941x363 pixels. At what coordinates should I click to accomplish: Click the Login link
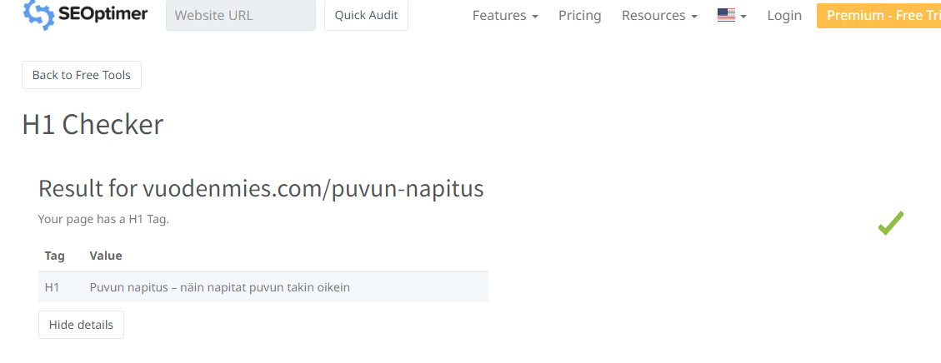coord(784,16)
